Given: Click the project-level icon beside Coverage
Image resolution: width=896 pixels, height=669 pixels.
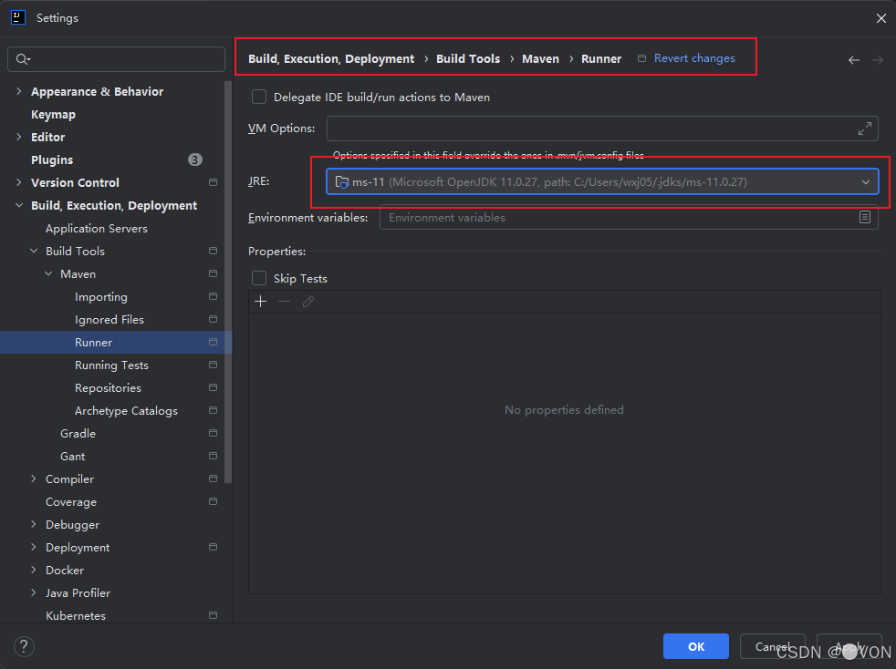Looking at the screenshot, I should click(x=214, y=501).
